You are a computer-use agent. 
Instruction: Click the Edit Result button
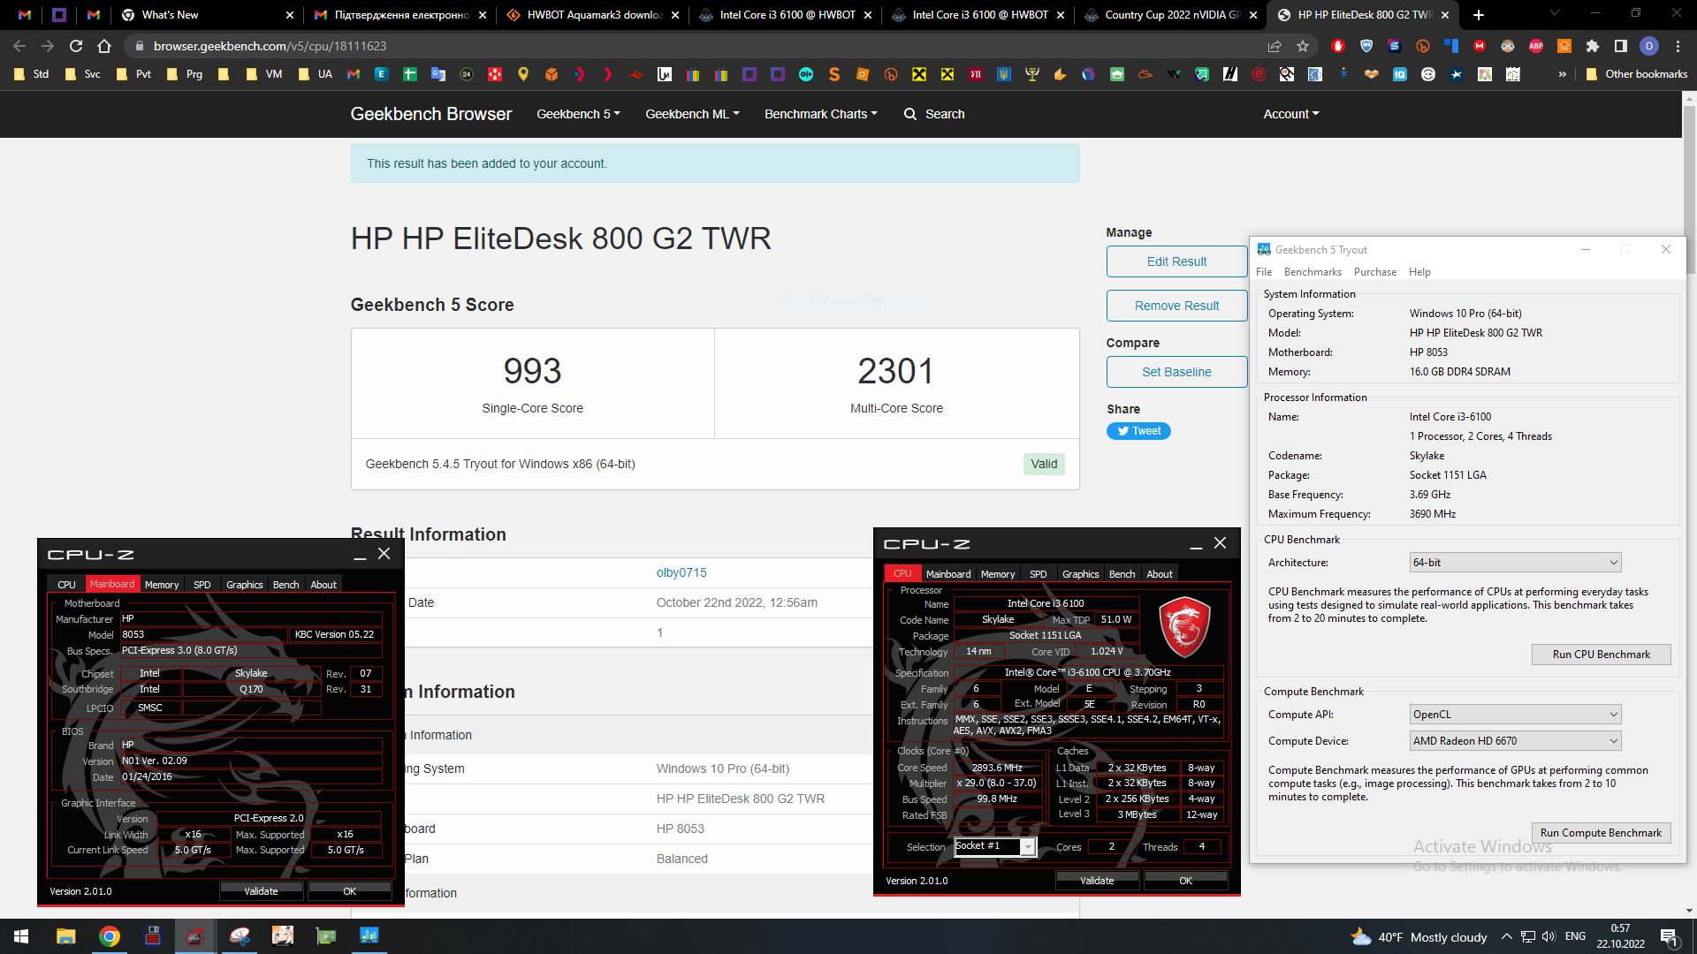(1176, 261)
